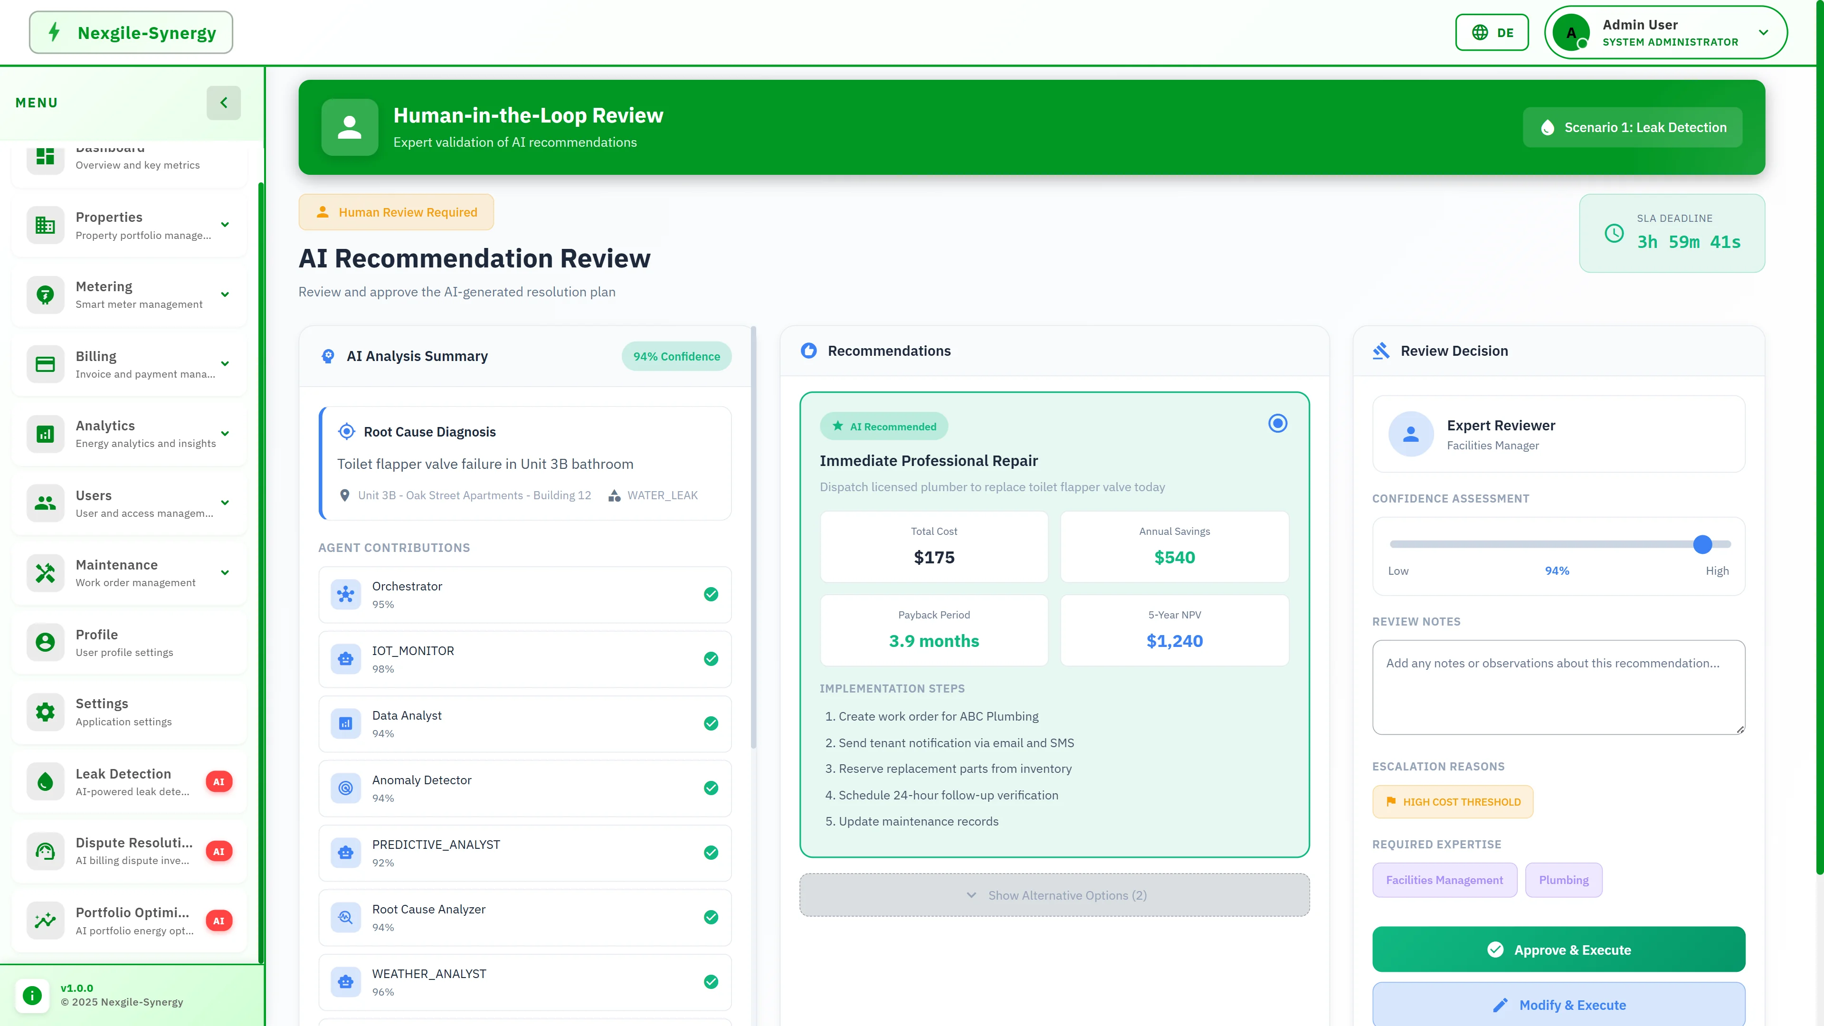Click Modify & Execute
This screenshot has height=1026, width=1824.
point(1558,1005)
